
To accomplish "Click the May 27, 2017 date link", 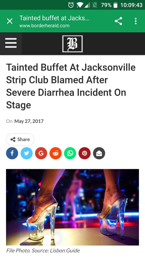I will coord(29,121).
